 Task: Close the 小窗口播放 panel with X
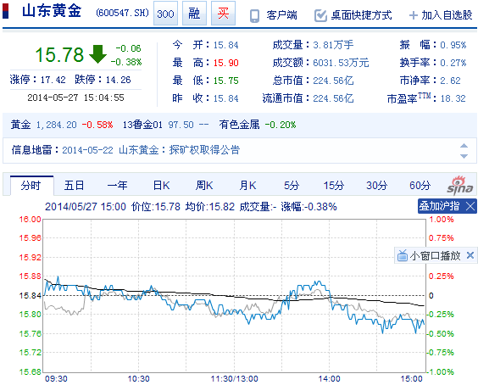point(470,255)
